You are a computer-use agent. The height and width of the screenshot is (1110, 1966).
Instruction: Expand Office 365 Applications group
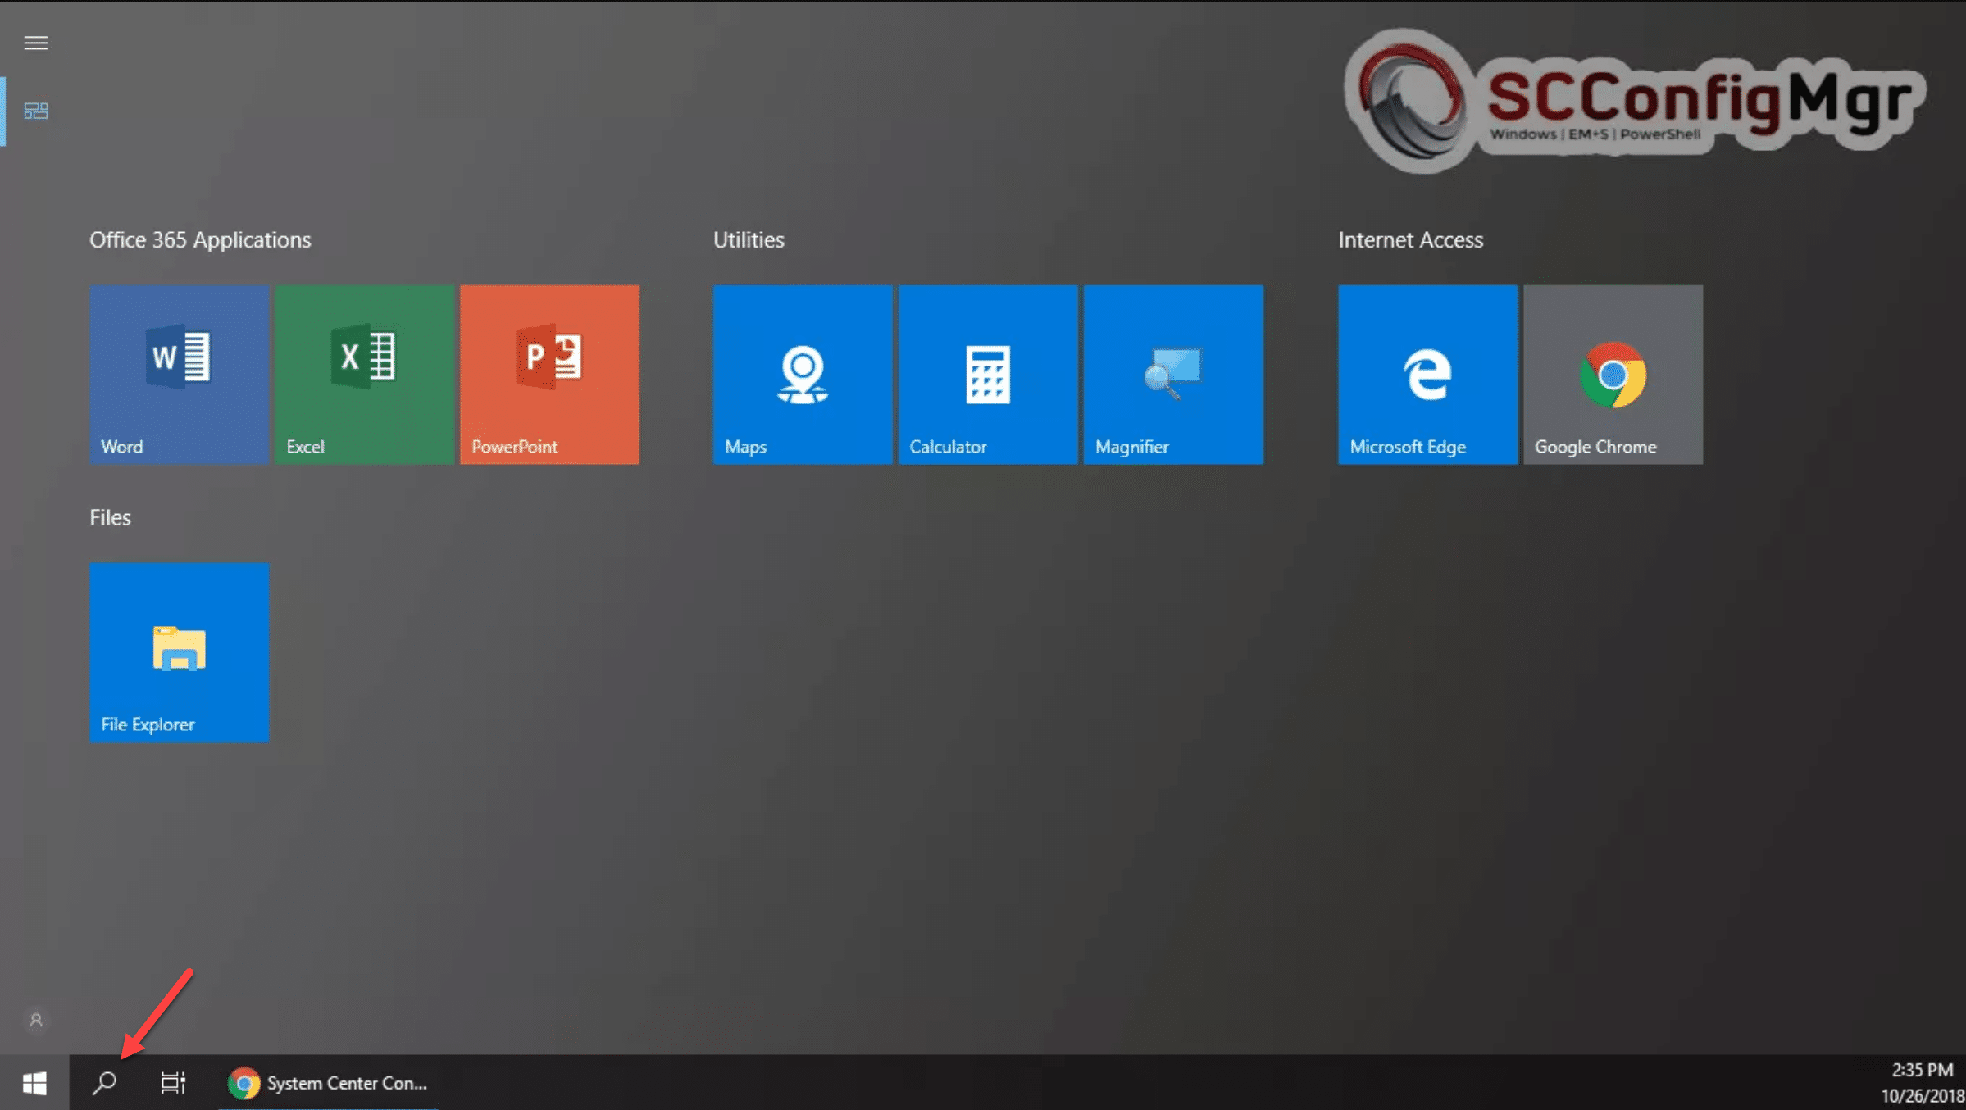tap(198, 239)
